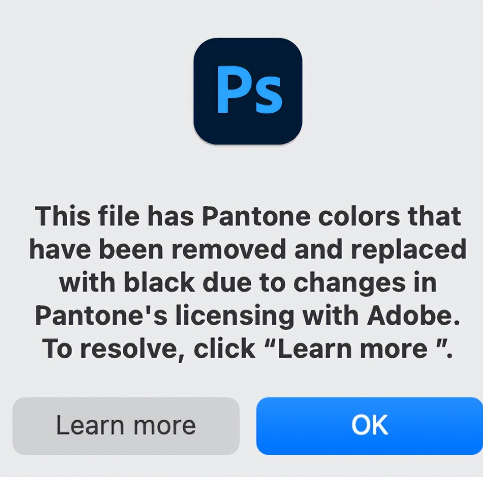
Task: Click OK to accept the color replacement
Action: coord(370,424)
